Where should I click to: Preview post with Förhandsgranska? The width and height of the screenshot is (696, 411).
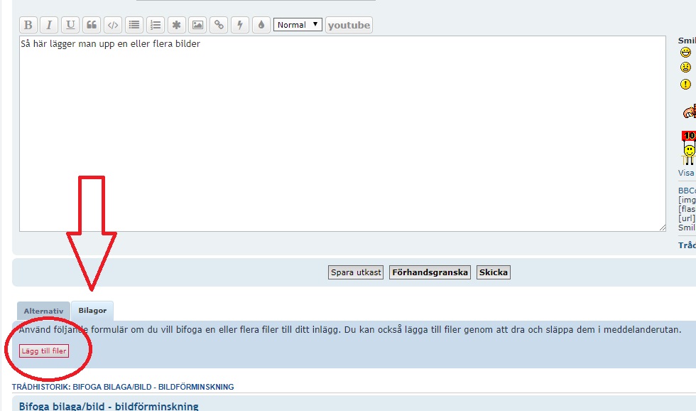click(430, 272)
